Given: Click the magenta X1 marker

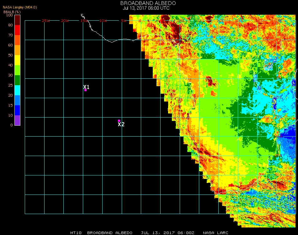Looking at the screenshot, I should [85, 90].
